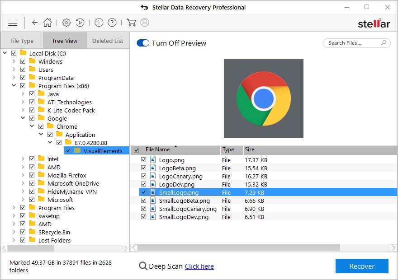Collapse the 87.0.4280.88 folder node

tap(50, 142)
